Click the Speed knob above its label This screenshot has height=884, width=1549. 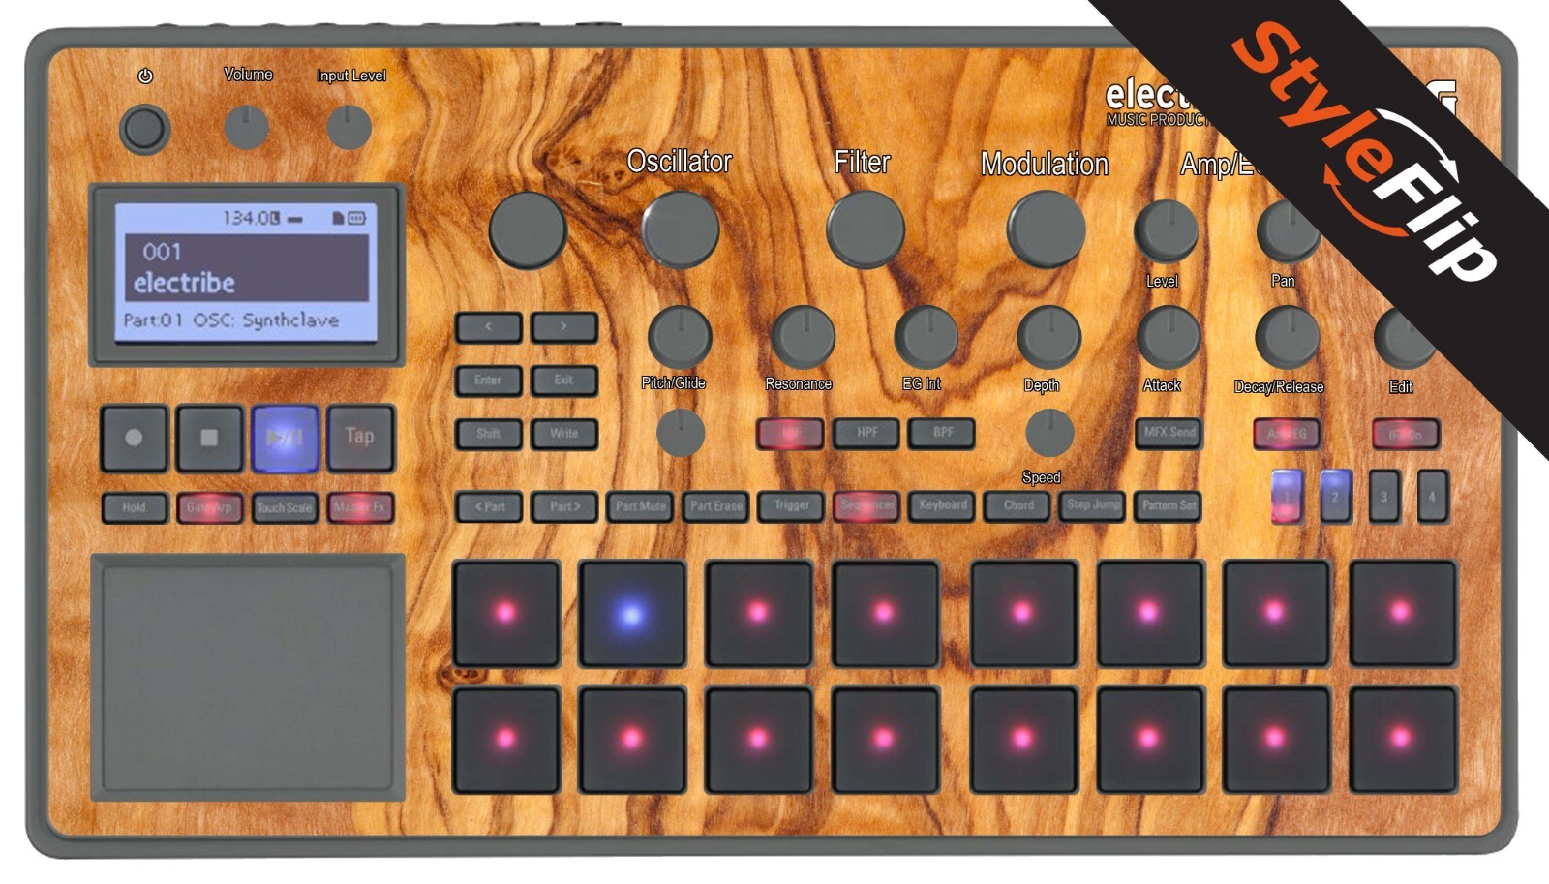pos(1048,433)
